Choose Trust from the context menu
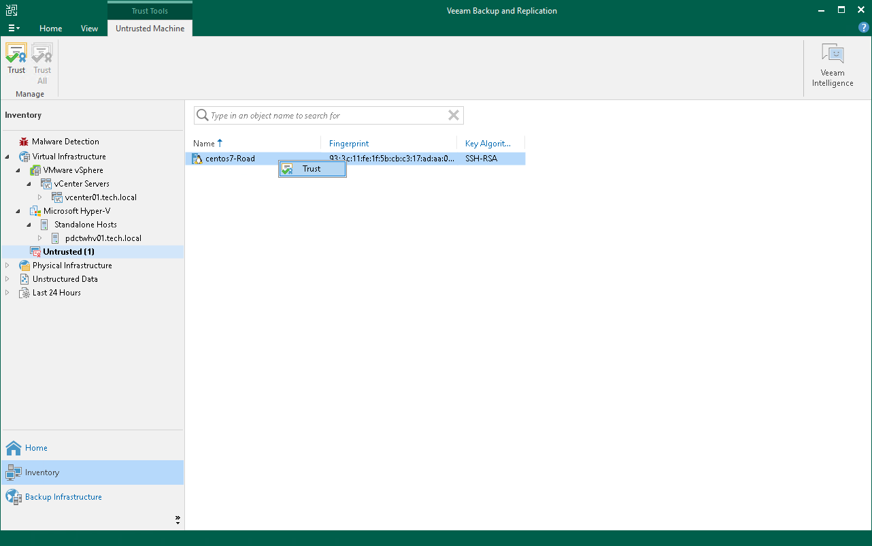872x546 pixels. pyautogui.click(x=312, y=169)
